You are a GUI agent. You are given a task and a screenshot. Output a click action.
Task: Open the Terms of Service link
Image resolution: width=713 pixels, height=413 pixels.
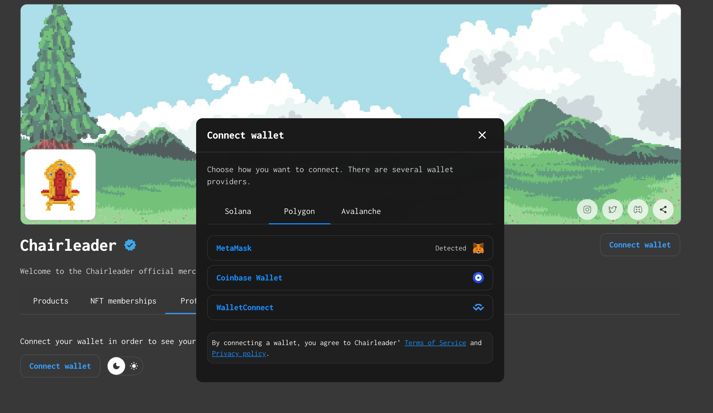(x=435, y=343)
